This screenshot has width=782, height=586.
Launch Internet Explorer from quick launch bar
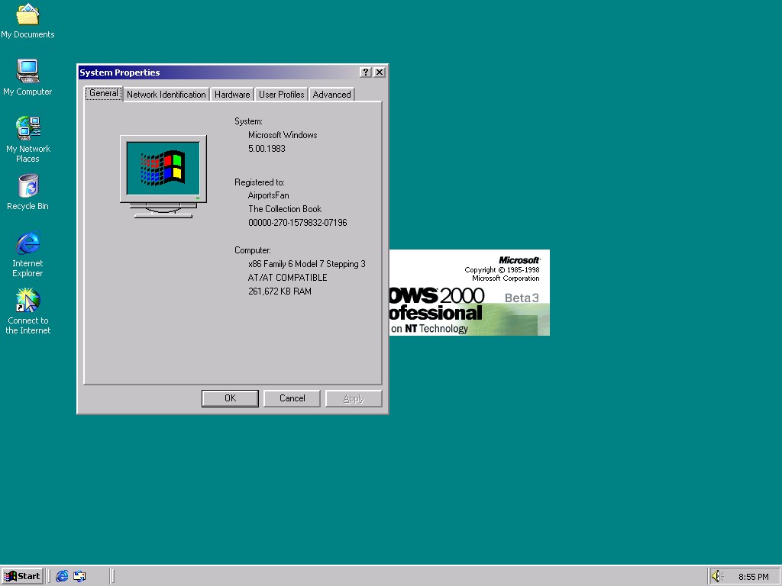[x=62, y=576]
